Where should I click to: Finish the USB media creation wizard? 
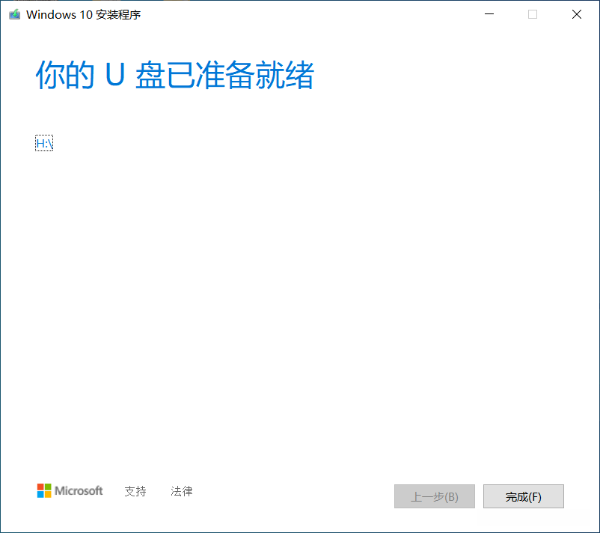click(x=523, y=496)
